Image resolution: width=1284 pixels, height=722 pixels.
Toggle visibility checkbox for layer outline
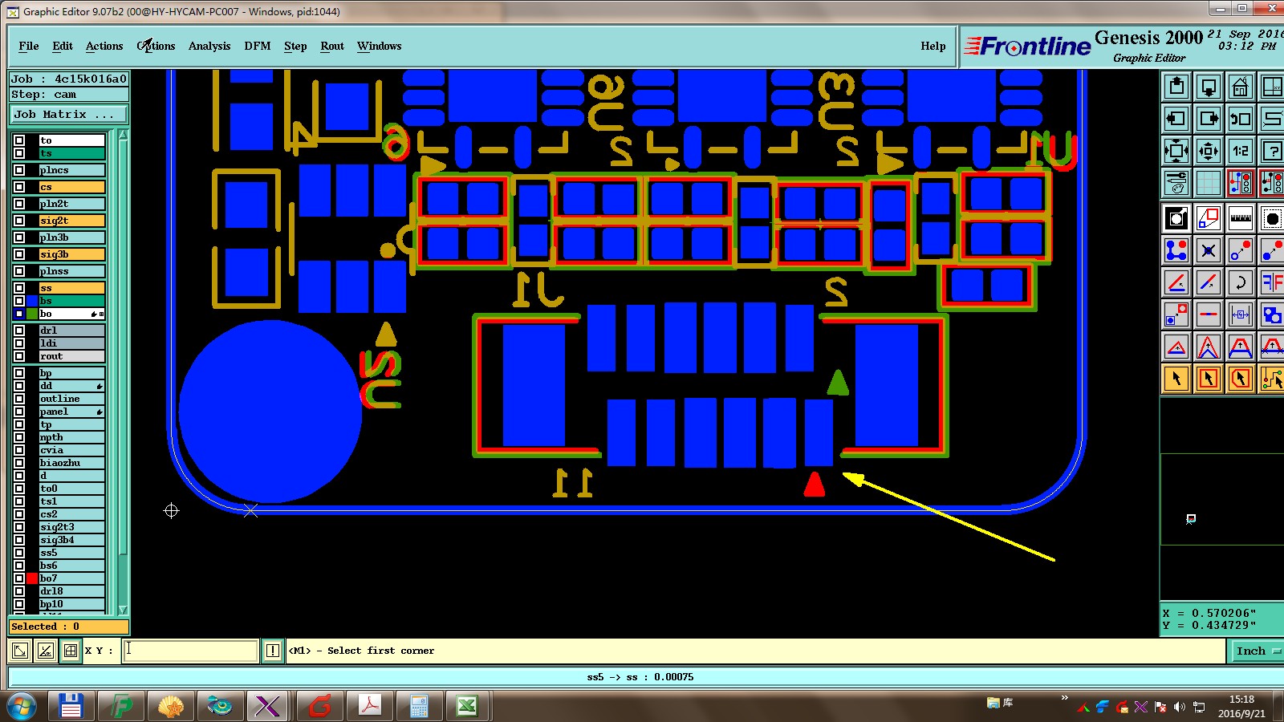[x=19, y=399]
